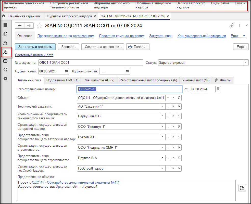The width and height of the screenshot is (251, 204).
Task: Click the settings gear icon in sidebar
Action: coord(5,79)
